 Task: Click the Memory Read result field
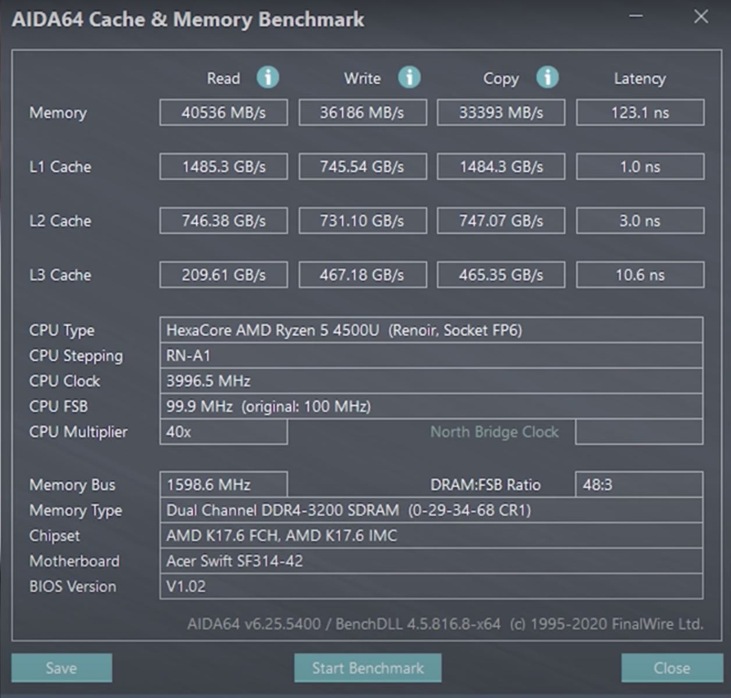coord(223,112)
